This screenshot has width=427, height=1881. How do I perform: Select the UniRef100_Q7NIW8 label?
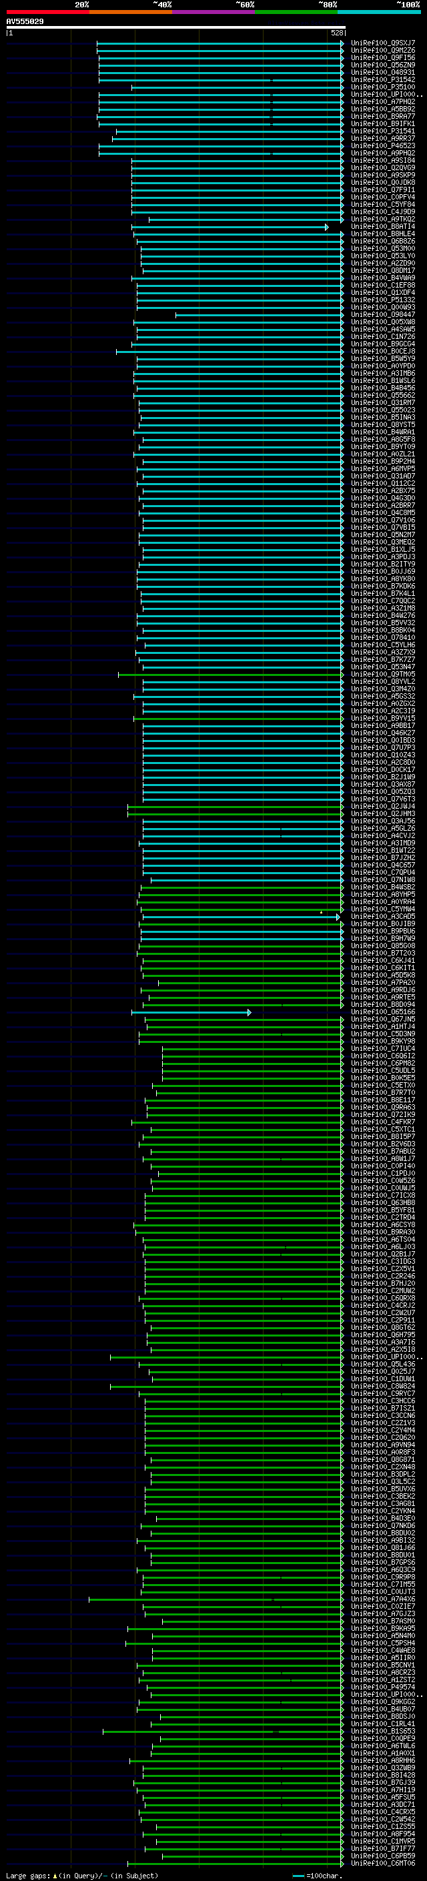point(383,880)
